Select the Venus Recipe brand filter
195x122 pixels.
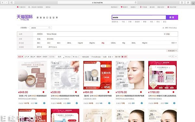coord(51,34)
